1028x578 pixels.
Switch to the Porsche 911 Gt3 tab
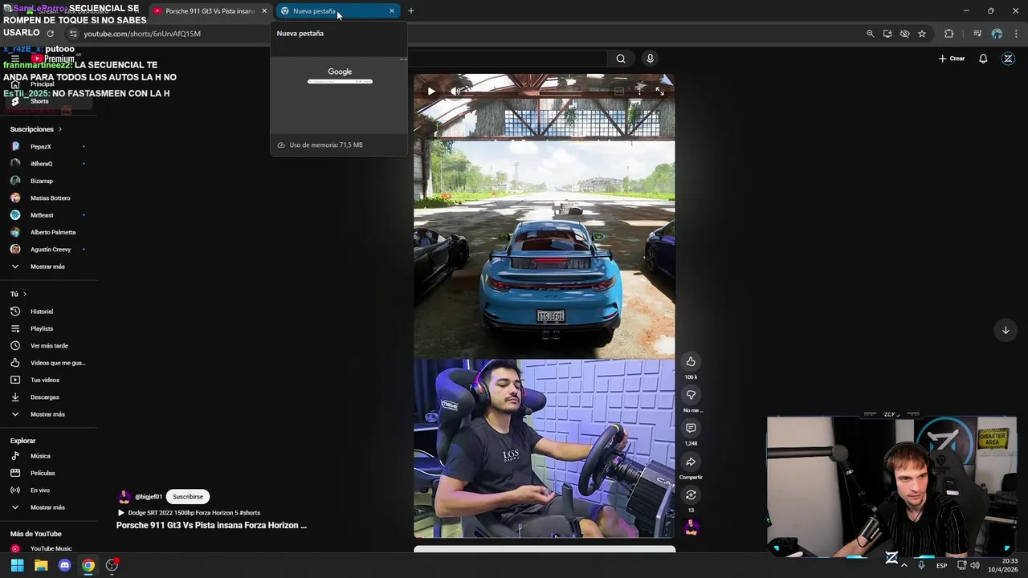tap(210, 11)
